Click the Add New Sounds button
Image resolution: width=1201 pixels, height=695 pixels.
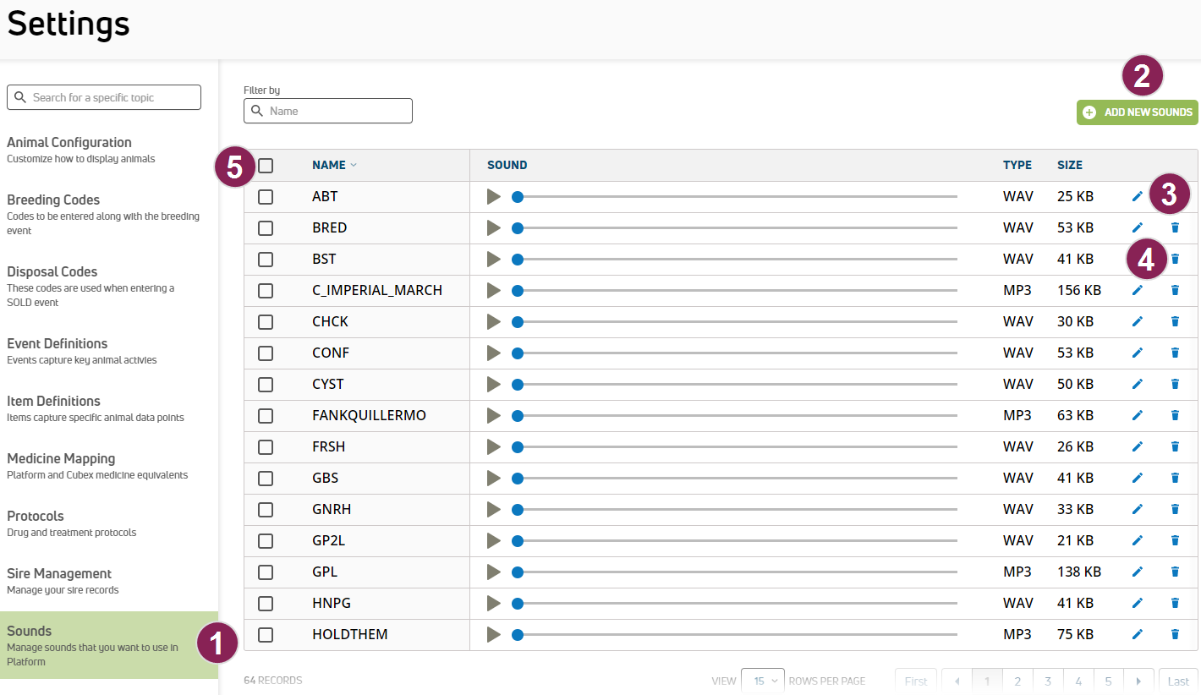(x=1138, y=112)
